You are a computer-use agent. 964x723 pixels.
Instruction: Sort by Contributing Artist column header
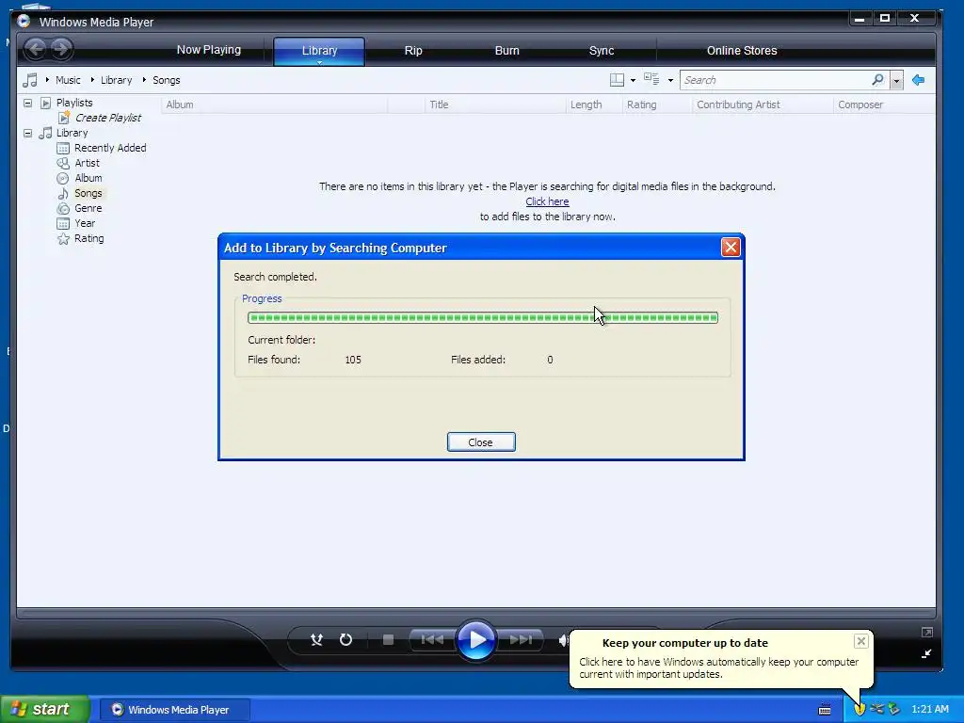point(763,104)
